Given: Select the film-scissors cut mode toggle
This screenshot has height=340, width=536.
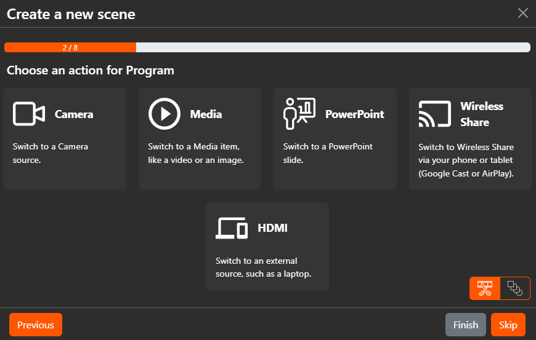Looking at the screenshot, I should pos(485,288).
